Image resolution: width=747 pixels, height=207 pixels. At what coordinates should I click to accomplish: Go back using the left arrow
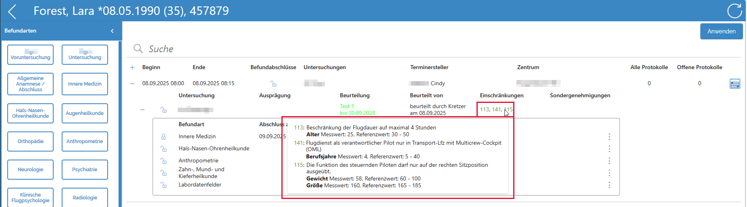pos(12,11)
